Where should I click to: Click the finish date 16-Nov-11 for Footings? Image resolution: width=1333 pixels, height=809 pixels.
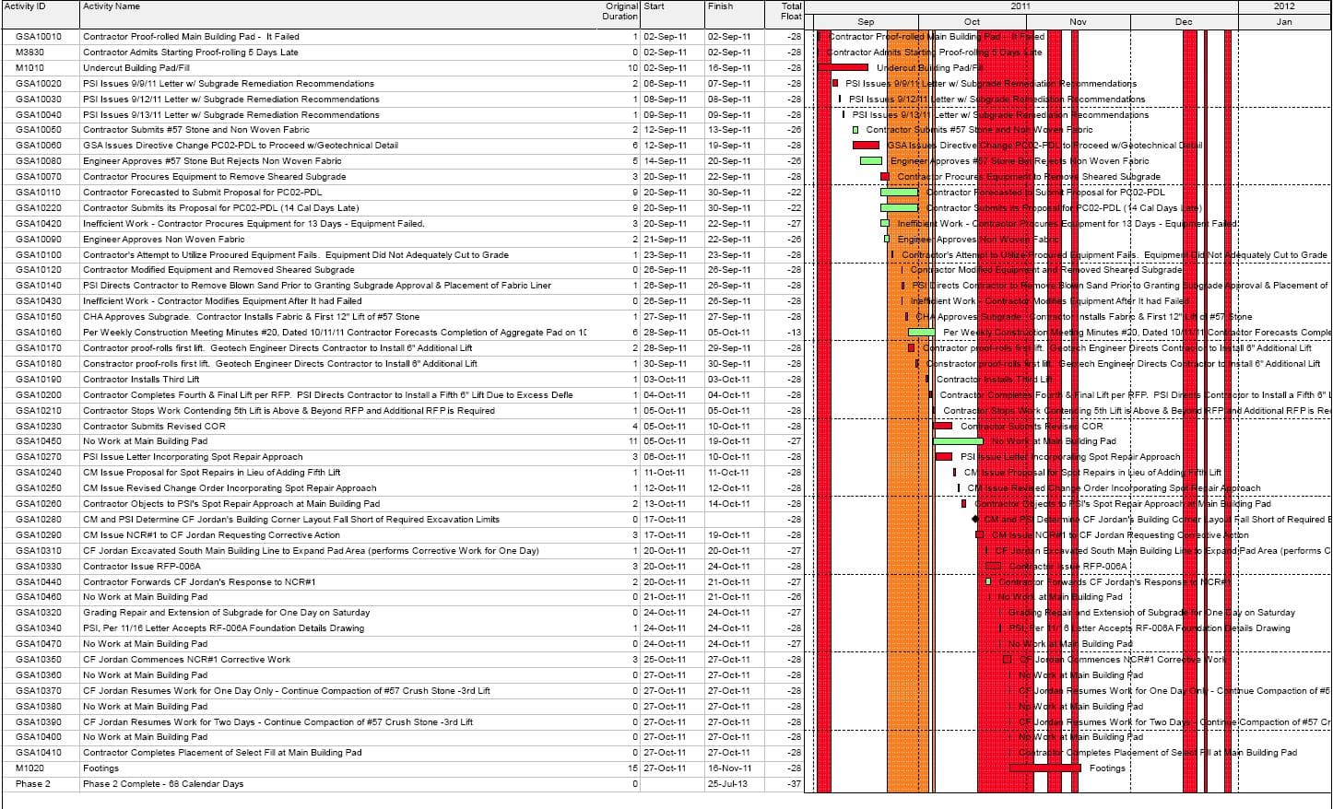(728, 768)
